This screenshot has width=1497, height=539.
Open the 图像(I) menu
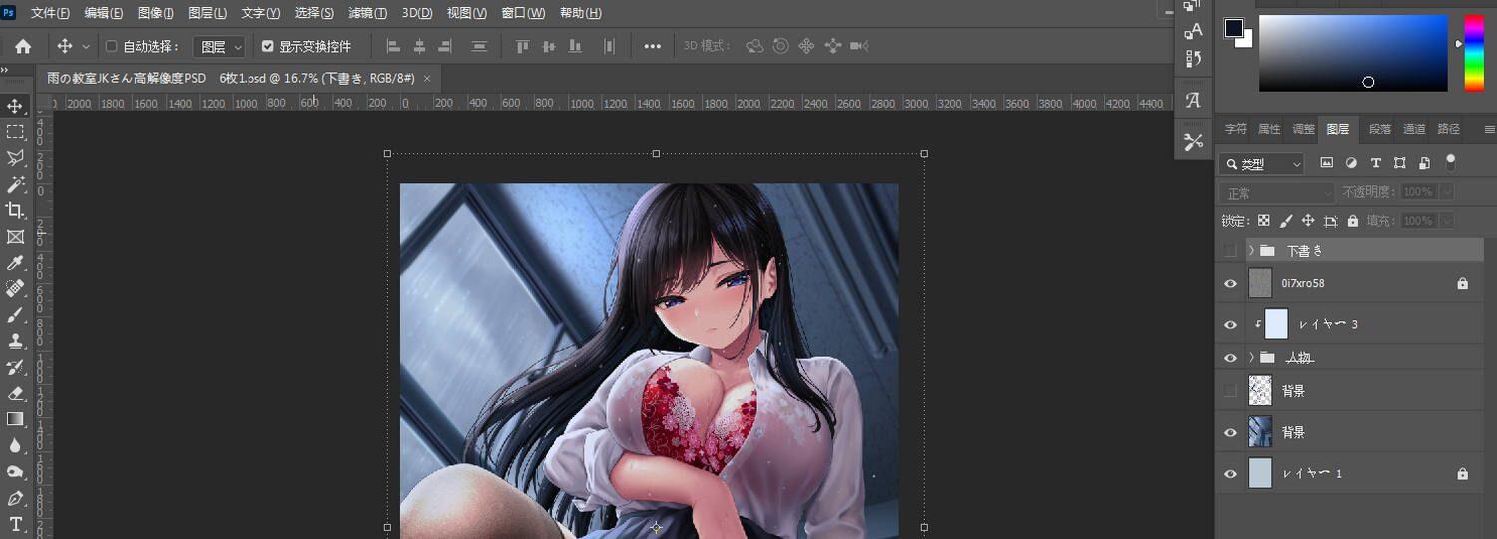pyautogui.click(x=155, y=13)
